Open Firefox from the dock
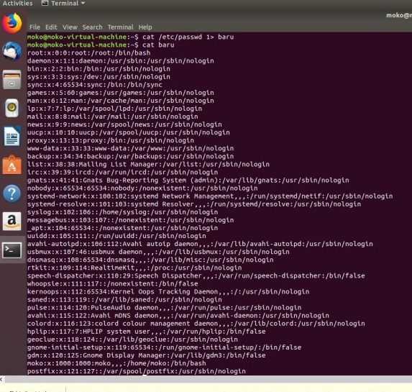 pos(12,24)
